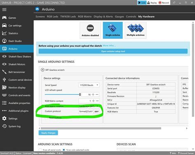This screenshot has width=195, height=155.
Task: Click the vertical page scrollbar
Action: point(193,70)
